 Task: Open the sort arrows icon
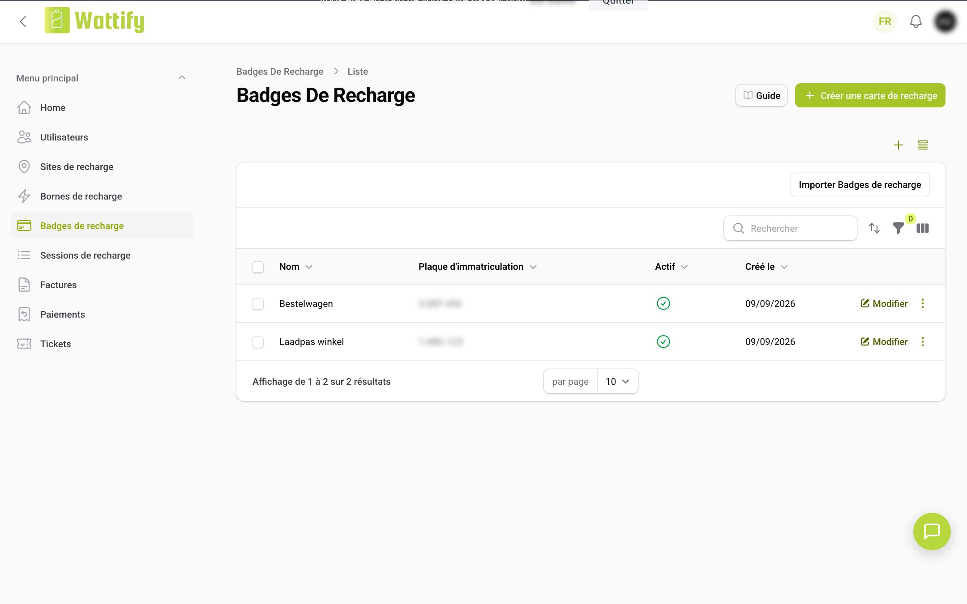(x=874, y=228)
